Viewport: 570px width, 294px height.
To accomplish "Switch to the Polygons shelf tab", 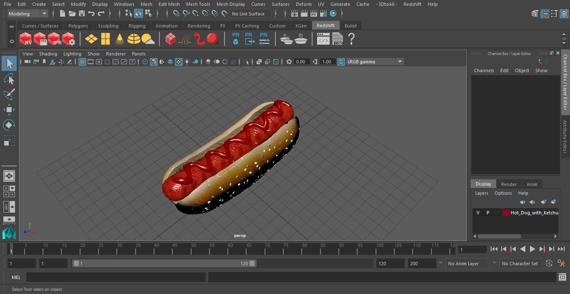I will (78, 26).
